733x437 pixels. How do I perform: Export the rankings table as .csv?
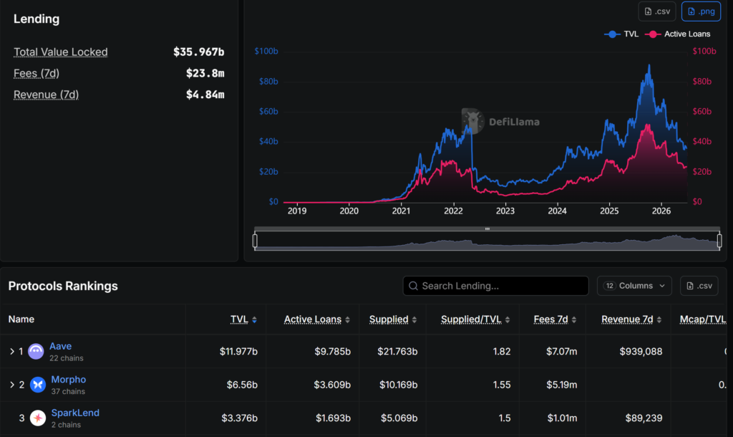699,286
